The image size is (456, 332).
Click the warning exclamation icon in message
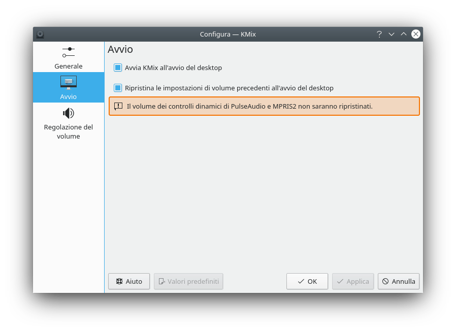[118, 107]
